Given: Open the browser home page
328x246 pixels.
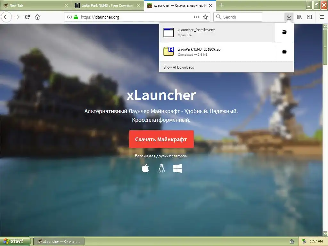Looking at the screenshot, I should click(x=37, y=17).
